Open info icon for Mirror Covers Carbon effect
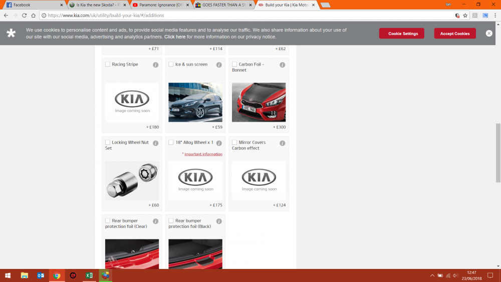 point(283,143)
